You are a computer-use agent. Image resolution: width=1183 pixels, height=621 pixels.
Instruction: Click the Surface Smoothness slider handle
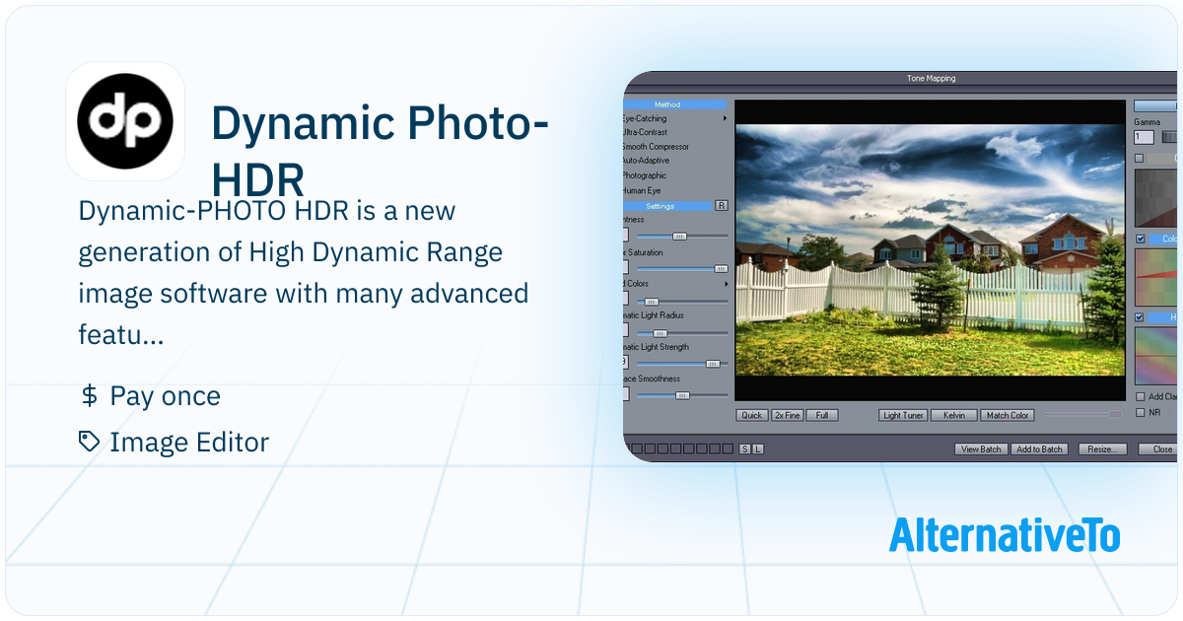coord(681,395)
